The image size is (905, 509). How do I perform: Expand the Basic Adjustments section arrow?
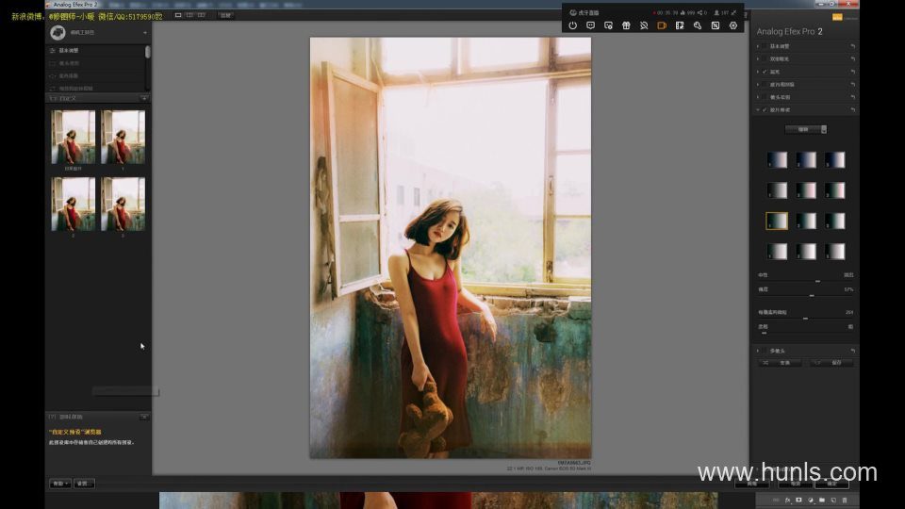(758, 46)
